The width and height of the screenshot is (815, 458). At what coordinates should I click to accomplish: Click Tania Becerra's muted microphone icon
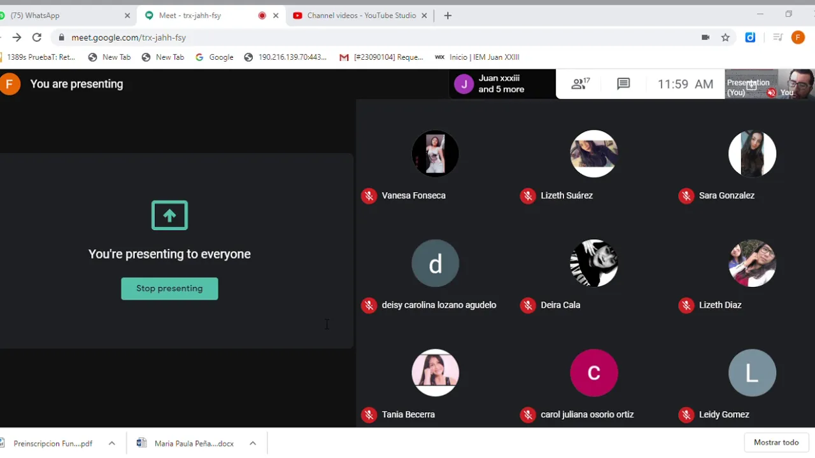369,415
